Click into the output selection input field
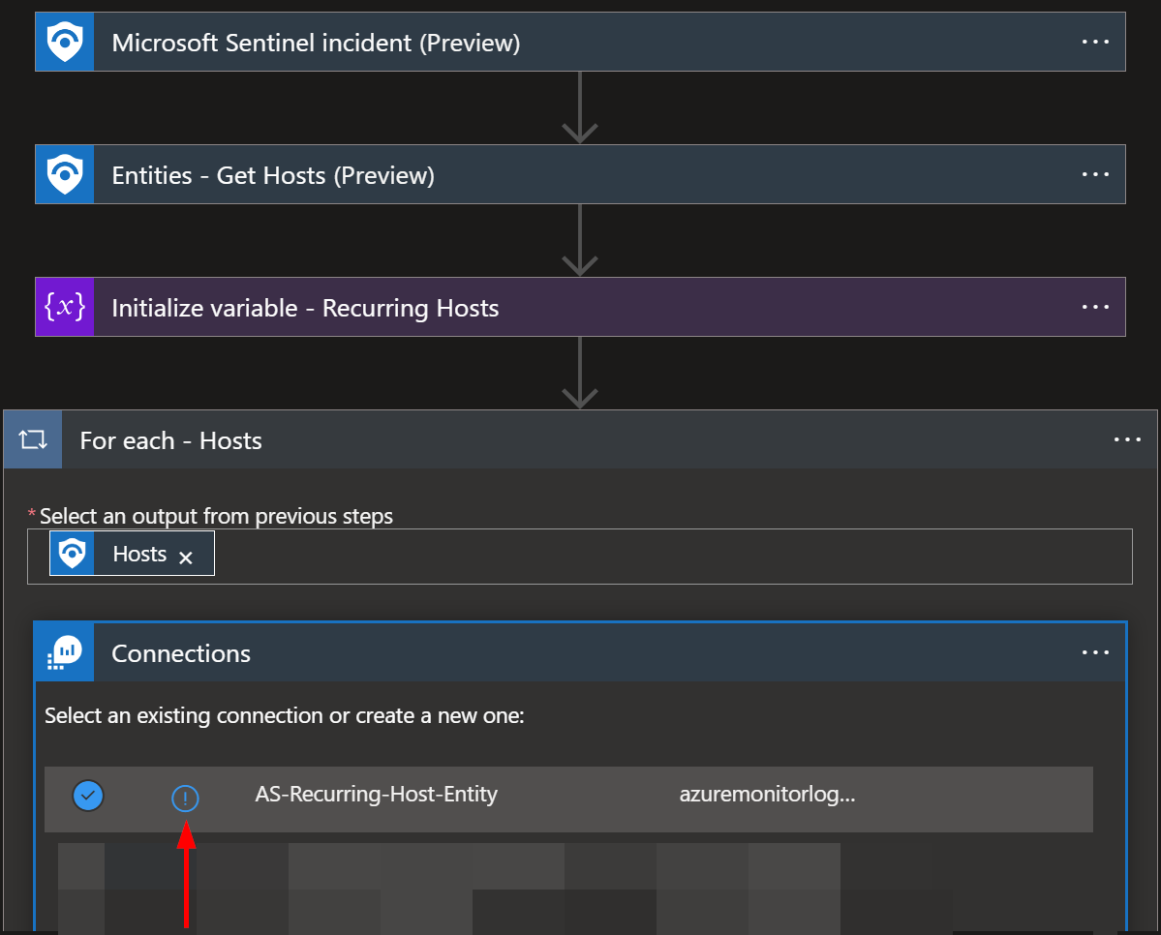 580,557
